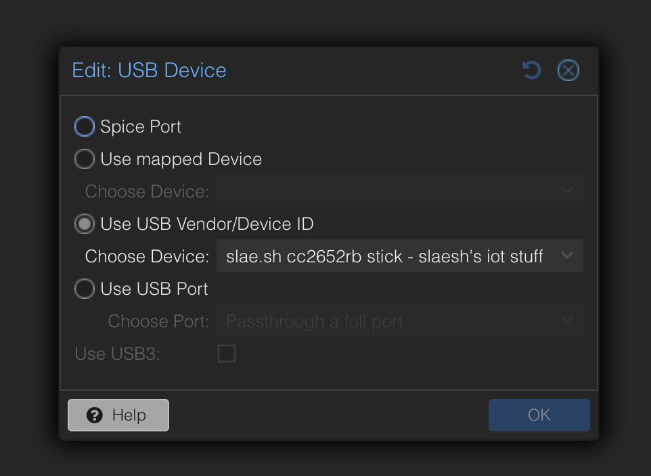Select the Use mapped Device radio button
651x476 pixels.
click(x=85, y=159)
